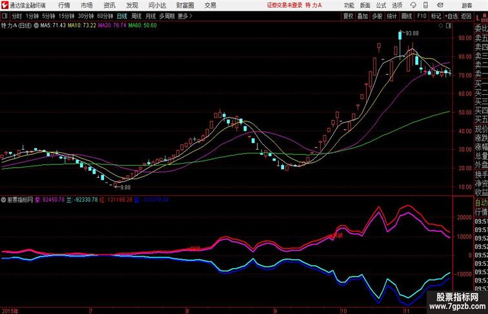488x314 pixels.
Task: Click the 统计 statistics toolbar button
Action: (392, 16)
